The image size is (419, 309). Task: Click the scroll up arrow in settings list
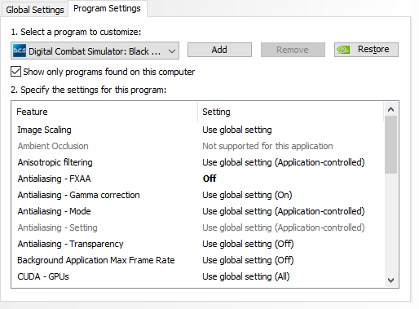[x=390, y=109]
